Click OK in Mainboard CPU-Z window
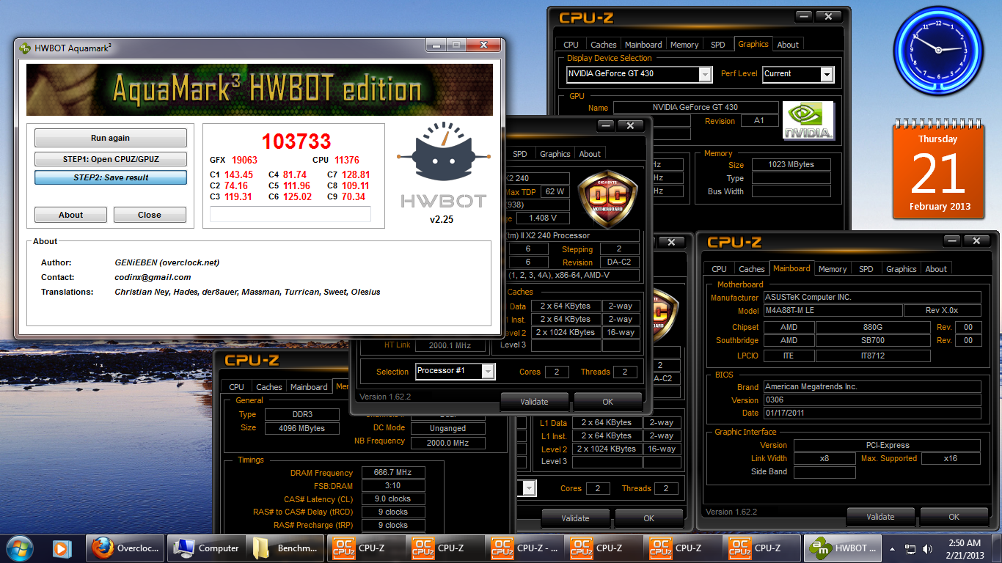This screenshot has width=1002, height=563. 954,516
